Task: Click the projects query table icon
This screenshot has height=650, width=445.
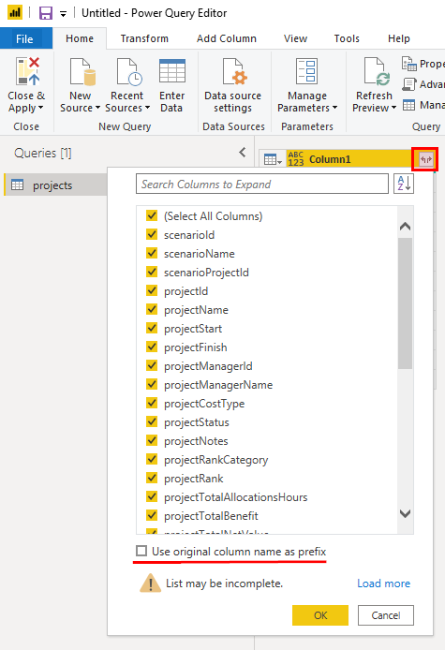Action: pos(18,185)
